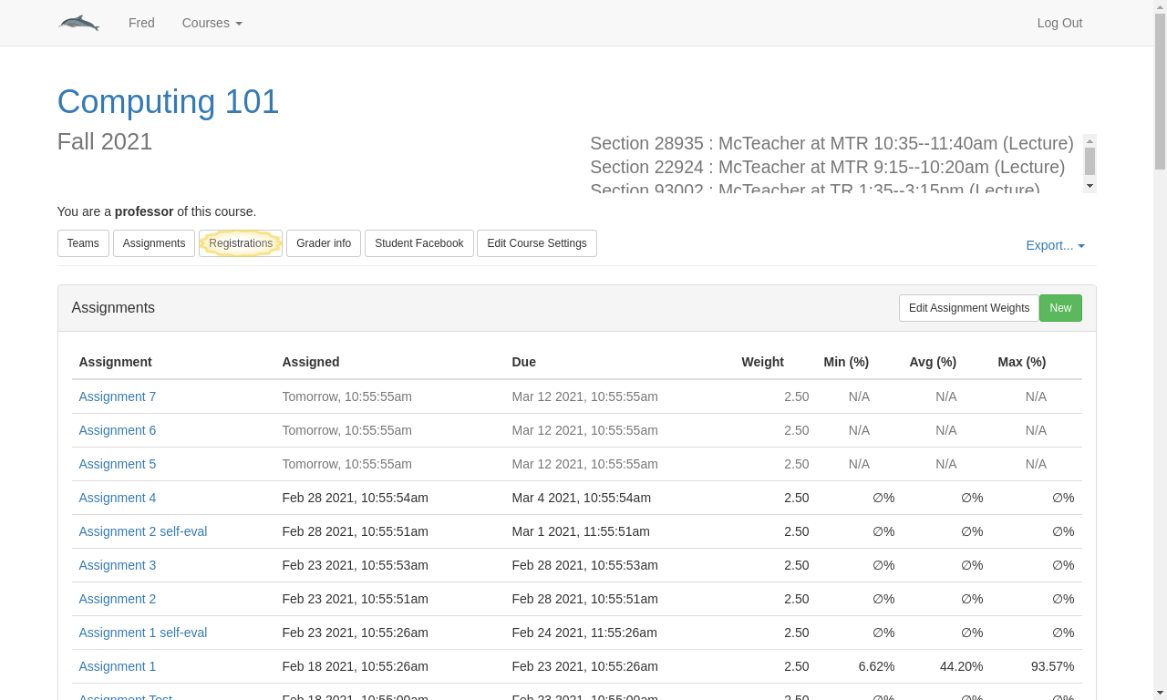Open the Computing 101 course title link
The height and width of the screenshot is (700, 1167).
(x=168, y=101)
